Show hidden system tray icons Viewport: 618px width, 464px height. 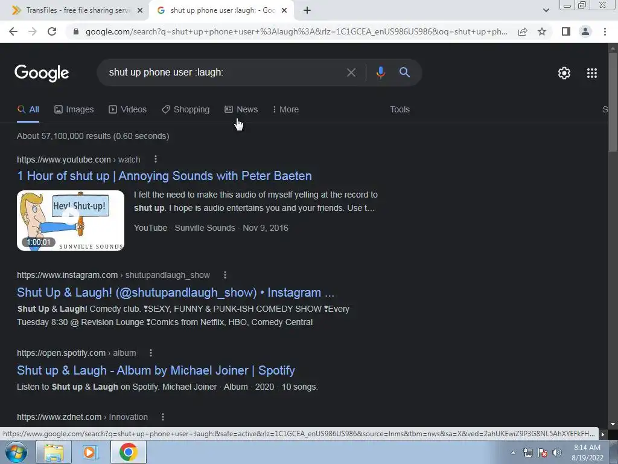click(x=513, y=453)
